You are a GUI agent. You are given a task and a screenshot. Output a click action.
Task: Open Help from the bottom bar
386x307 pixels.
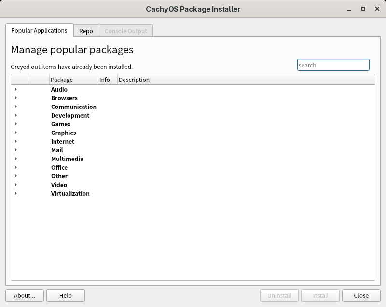66,295
